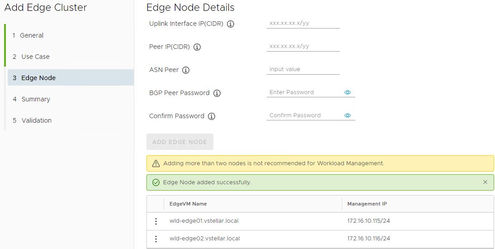495x249 pixels.
Task: Select the Summary wizard step
Action: coord(36,99)
